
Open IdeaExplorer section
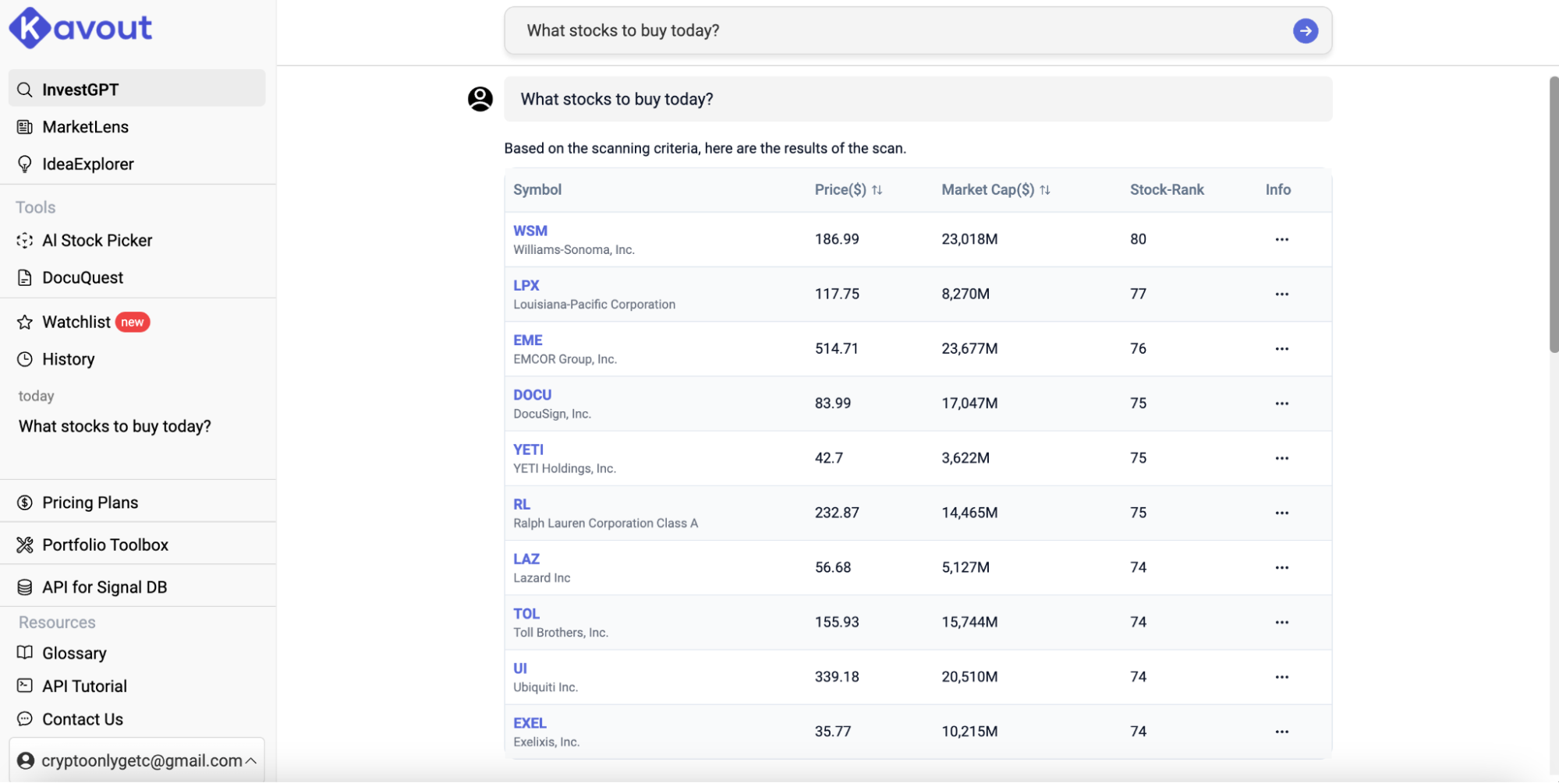click(x=87, y=164)
